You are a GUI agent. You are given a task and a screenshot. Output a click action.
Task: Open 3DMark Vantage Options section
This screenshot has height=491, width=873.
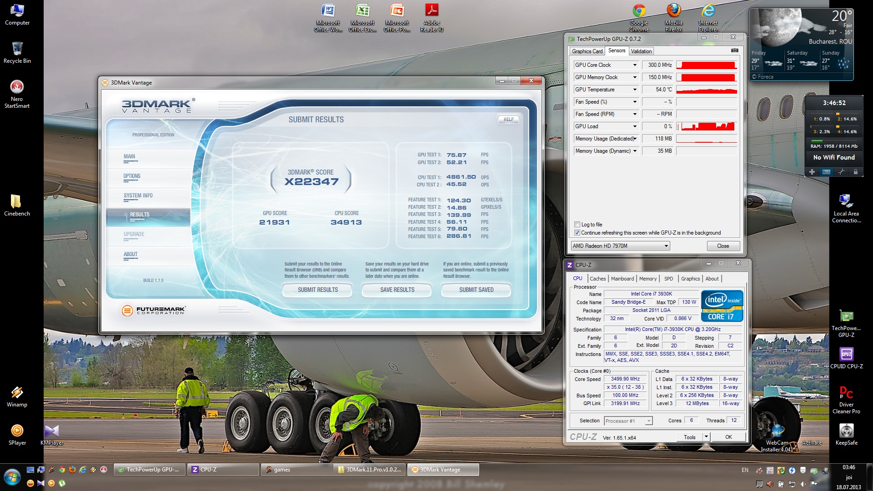pyautogui.click(x=148, y=178)
